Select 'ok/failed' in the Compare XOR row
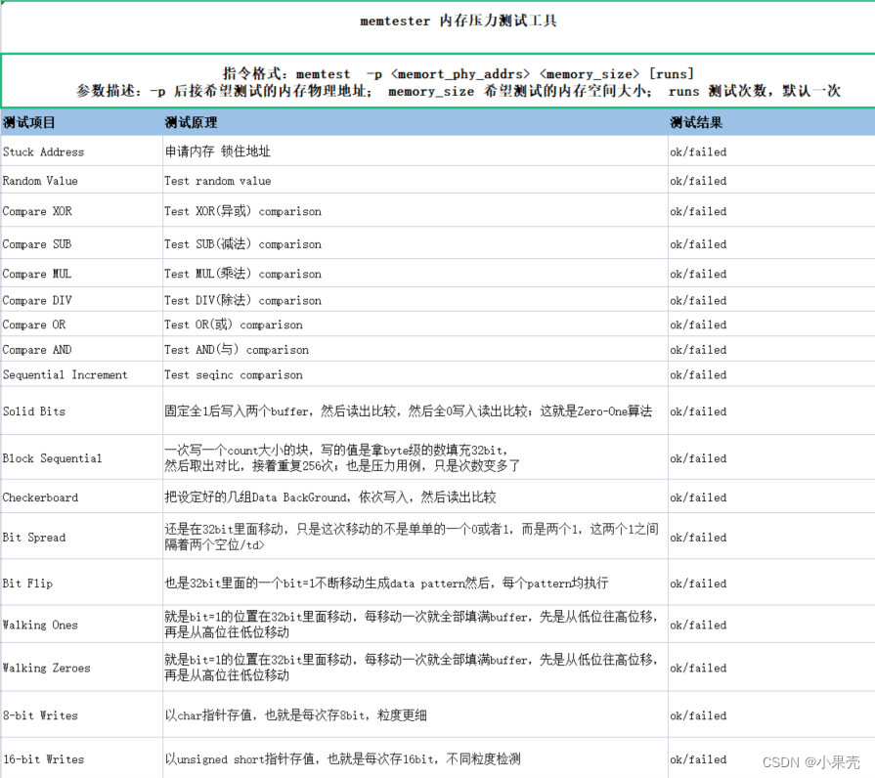Image resolution: width=875 pixels, height=778 pixels. click(698, 211)
